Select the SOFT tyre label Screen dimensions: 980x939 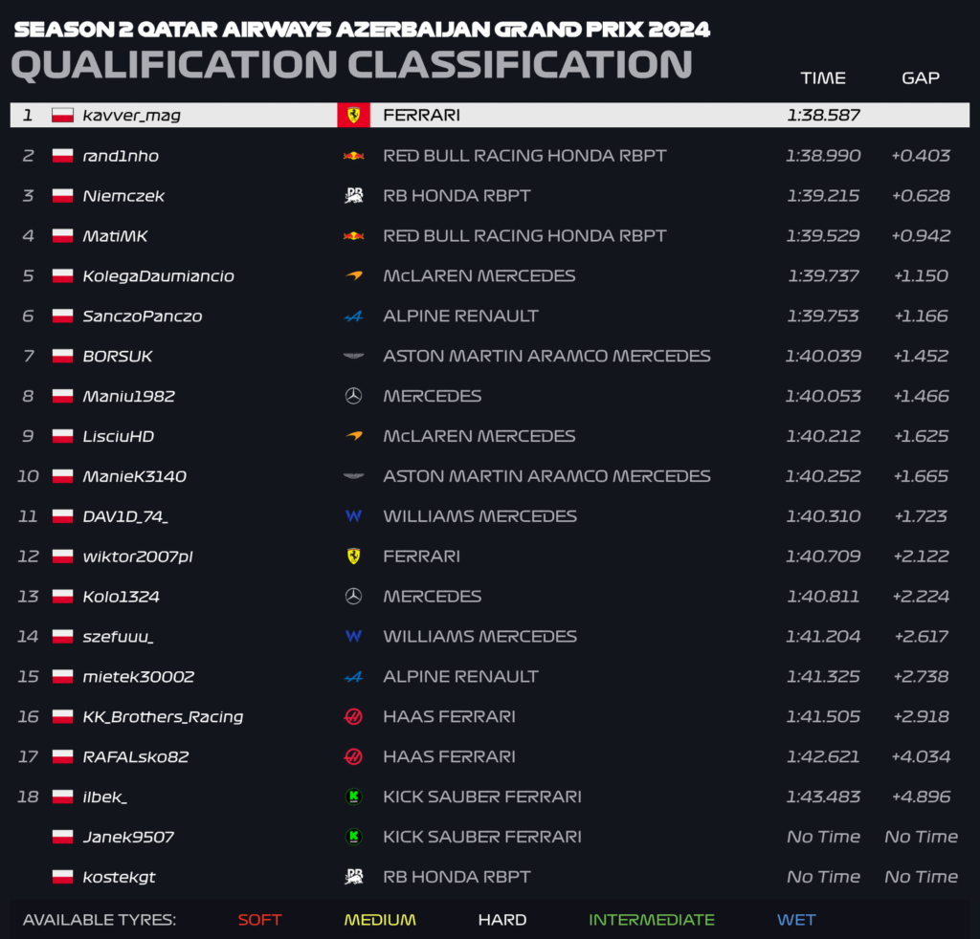click(260, 920)
